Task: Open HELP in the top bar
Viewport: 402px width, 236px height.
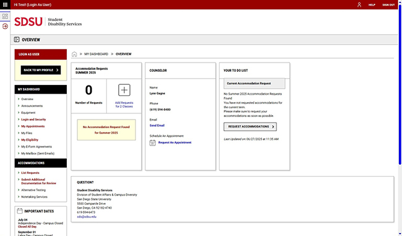Action: tap(372, 5)
